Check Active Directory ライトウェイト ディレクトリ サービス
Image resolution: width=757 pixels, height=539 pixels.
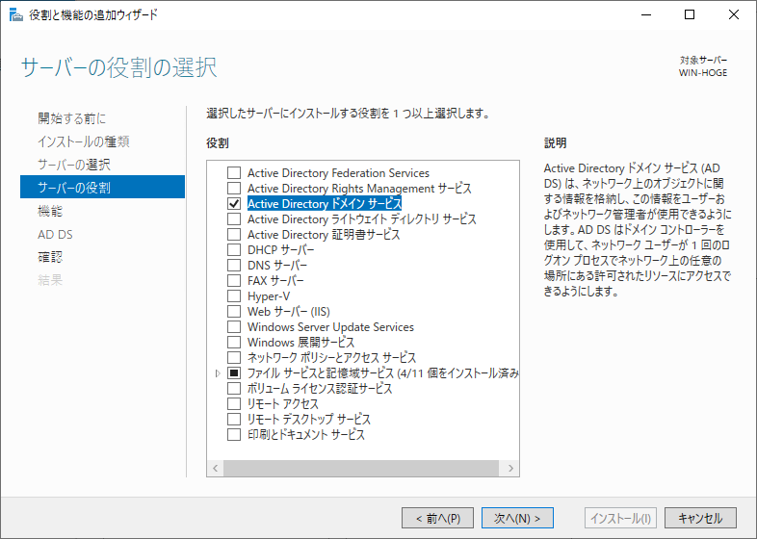234,219
